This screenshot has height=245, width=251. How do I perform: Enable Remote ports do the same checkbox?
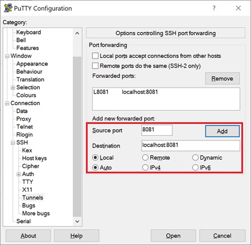[x=95, y=66]
